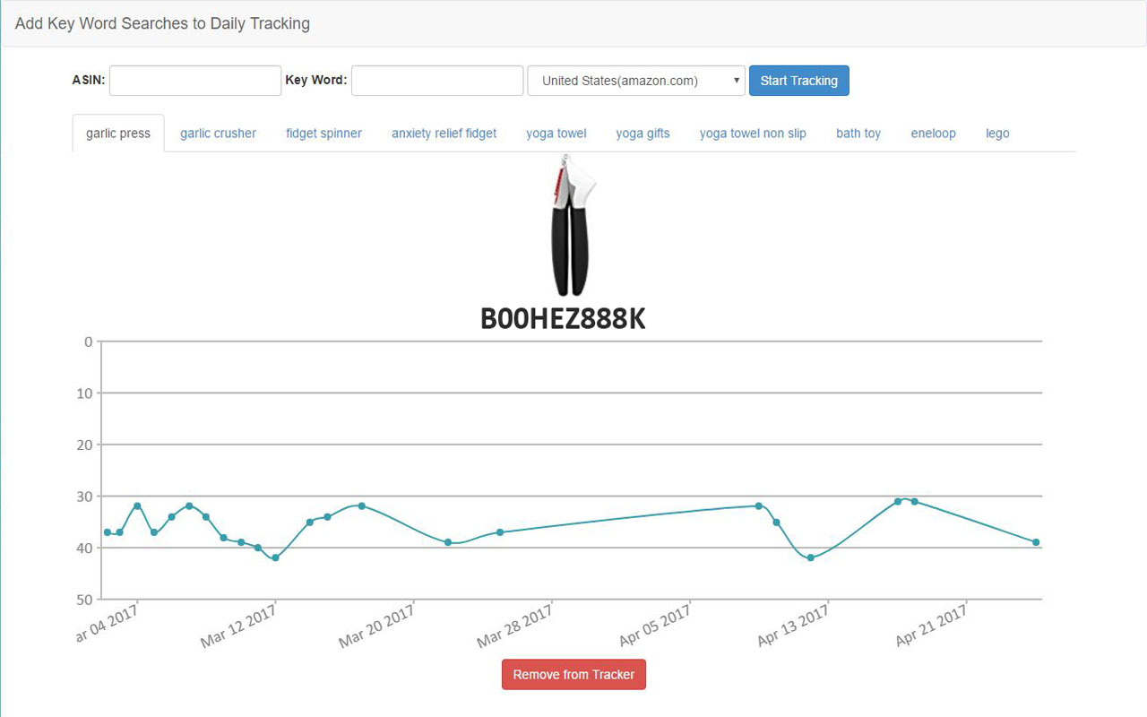Screen dimensions: 1147x717
Task: Switch to the eneloop tab
Action: tap(933, 133)
